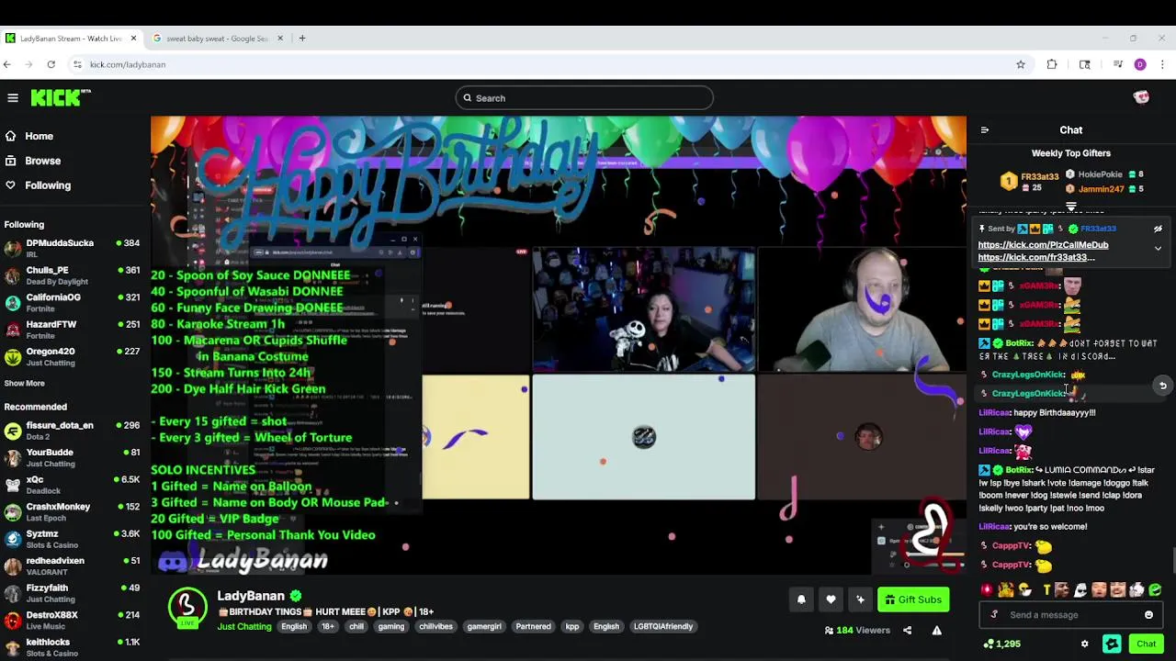Open chat settings gear
The width and height of the screenshot is (1176, 661).
1084,644
